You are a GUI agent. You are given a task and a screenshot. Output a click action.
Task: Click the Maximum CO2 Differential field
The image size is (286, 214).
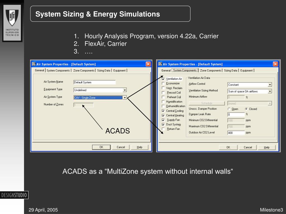[x=236, y=127]
